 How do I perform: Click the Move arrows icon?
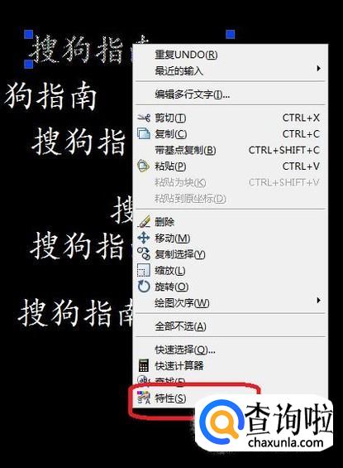tap(144, 238)
